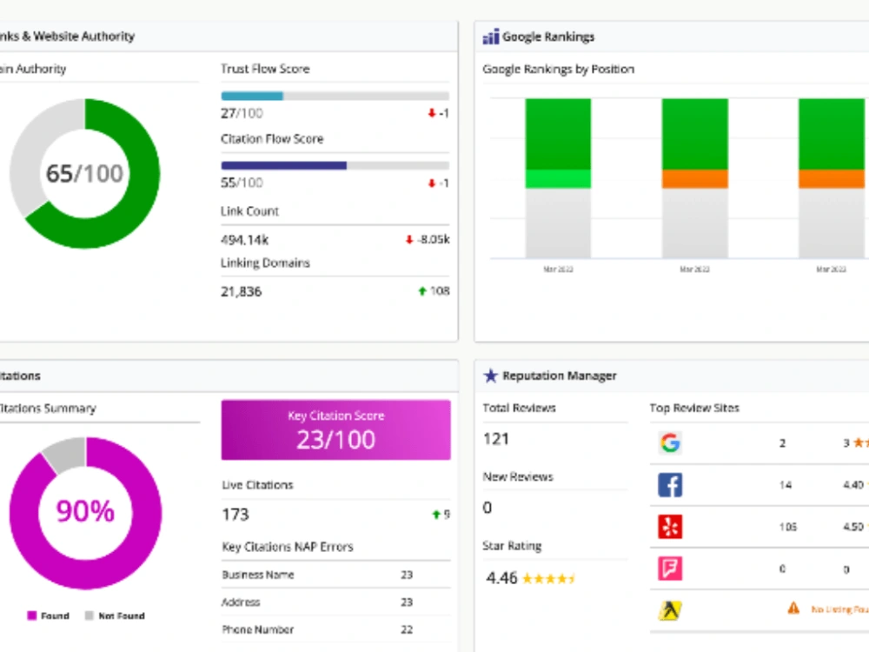The width and height of the screenshot is (869, 652).
Task: Open the Yelp review site icon
Action: pos(670,527)
